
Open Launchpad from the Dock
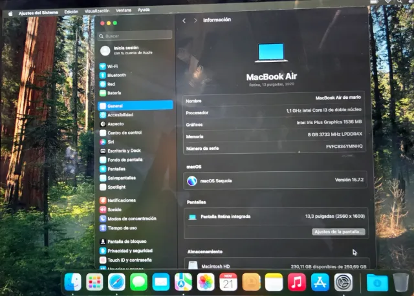pos(94,282)
